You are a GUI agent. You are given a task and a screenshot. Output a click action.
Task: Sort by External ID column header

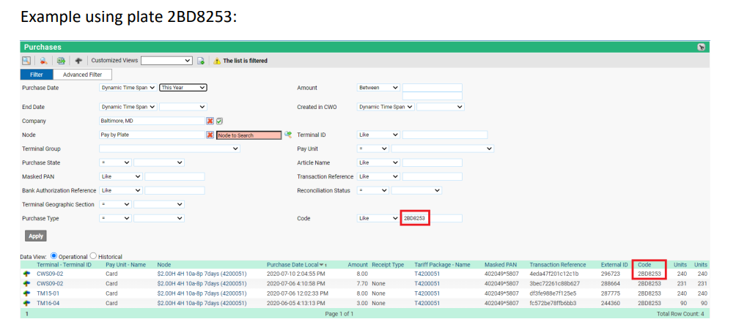(614, 265)
